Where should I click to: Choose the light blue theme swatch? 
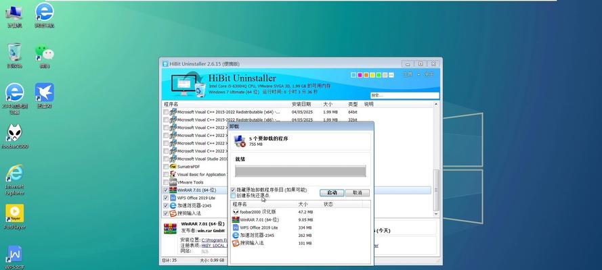[353, 75]
